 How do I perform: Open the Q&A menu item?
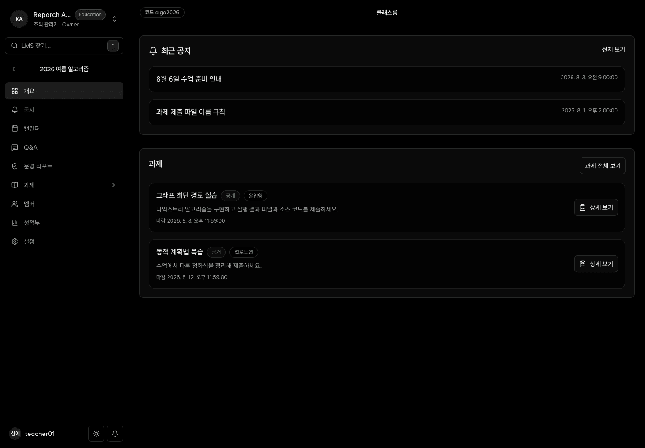(x=64, y=147)
